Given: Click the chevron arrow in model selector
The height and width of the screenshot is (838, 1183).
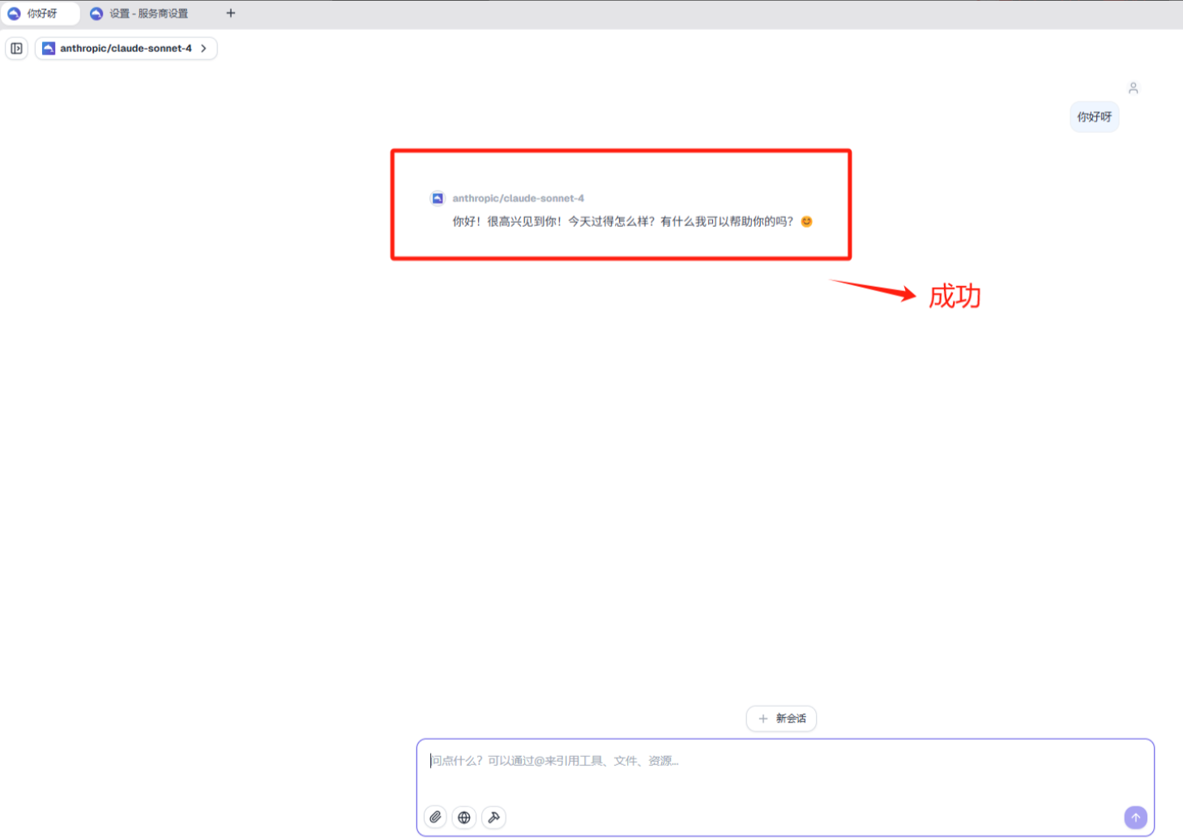Looking at the screenshot, I should click(x=203, y=49).
